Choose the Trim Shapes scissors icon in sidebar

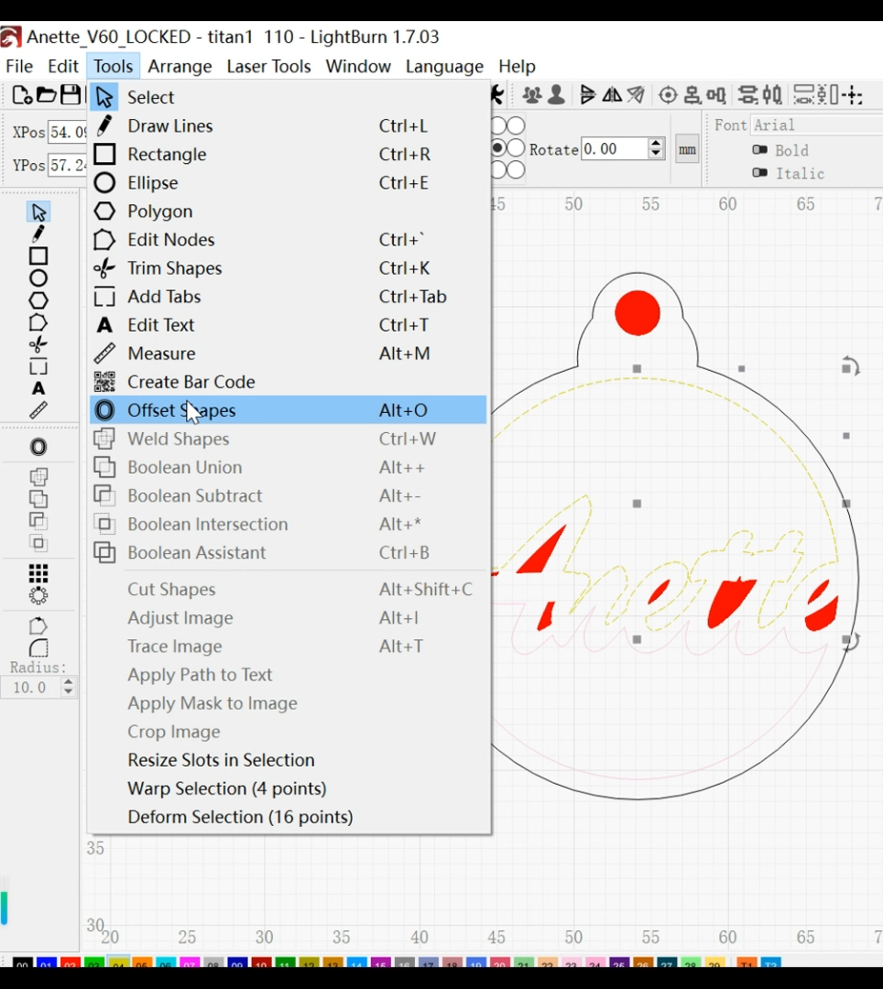tap(38, 345)
